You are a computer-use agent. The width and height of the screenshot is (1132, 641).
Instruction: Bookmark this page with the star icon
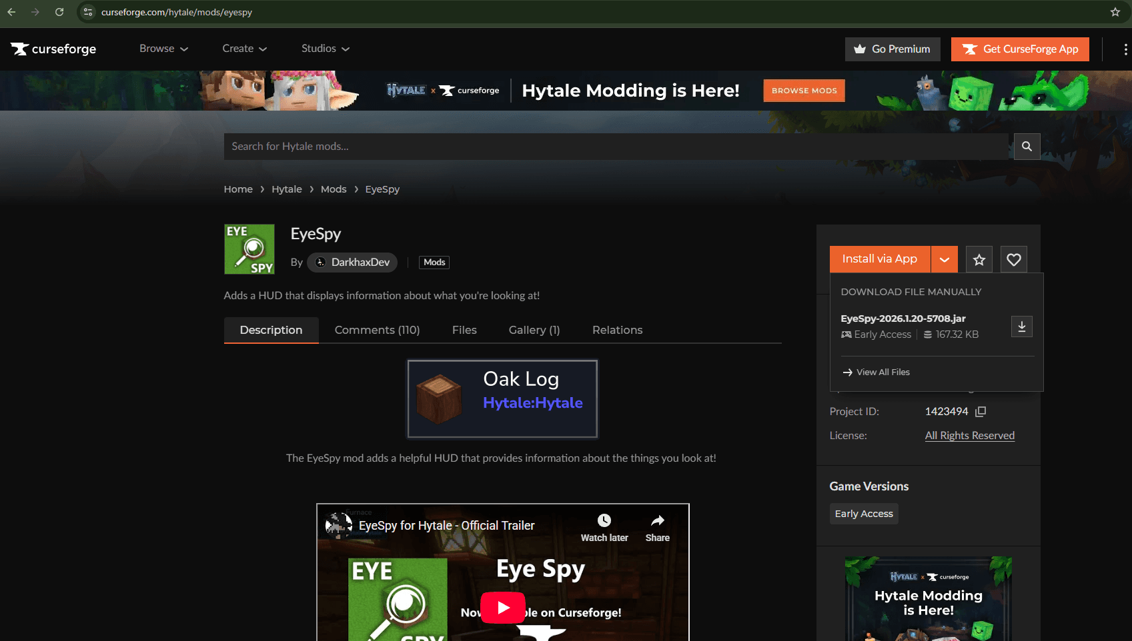(1115, 12)
